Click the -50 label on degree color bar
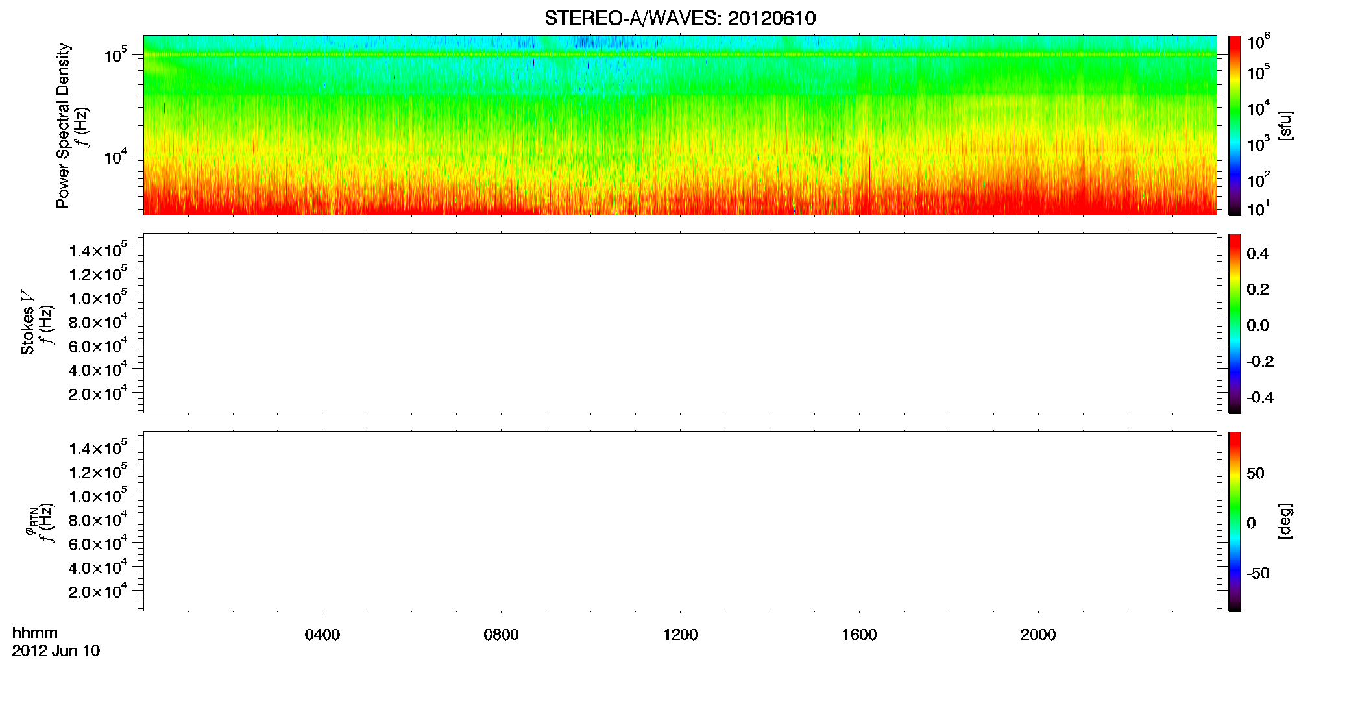The height and width of the screenshot is (701, 1360). pyautogui.click(x=1258, y=573)
